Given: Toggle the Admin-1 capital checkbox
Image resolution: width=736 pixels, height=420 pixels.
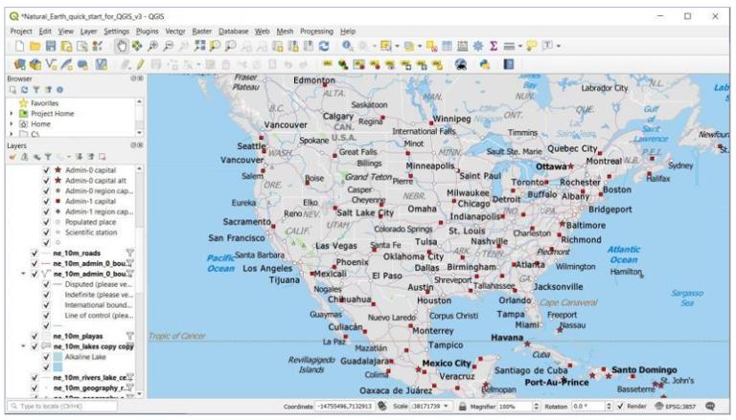Looking at the screenshot, I should [46, 201].
